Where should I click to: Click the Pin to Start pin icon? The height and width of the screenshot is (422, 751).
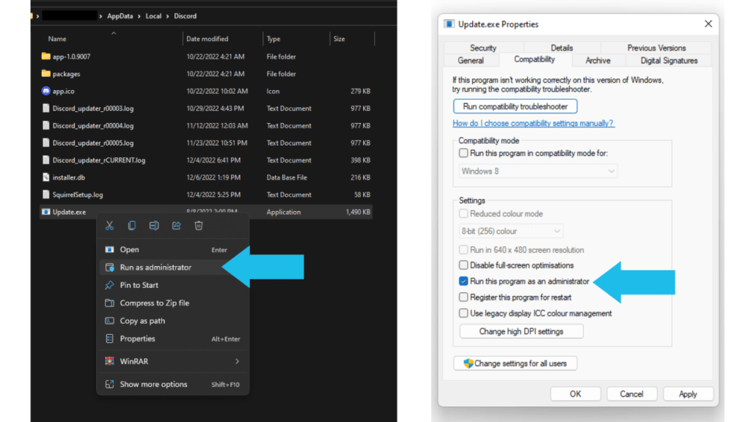click(110, 285)
